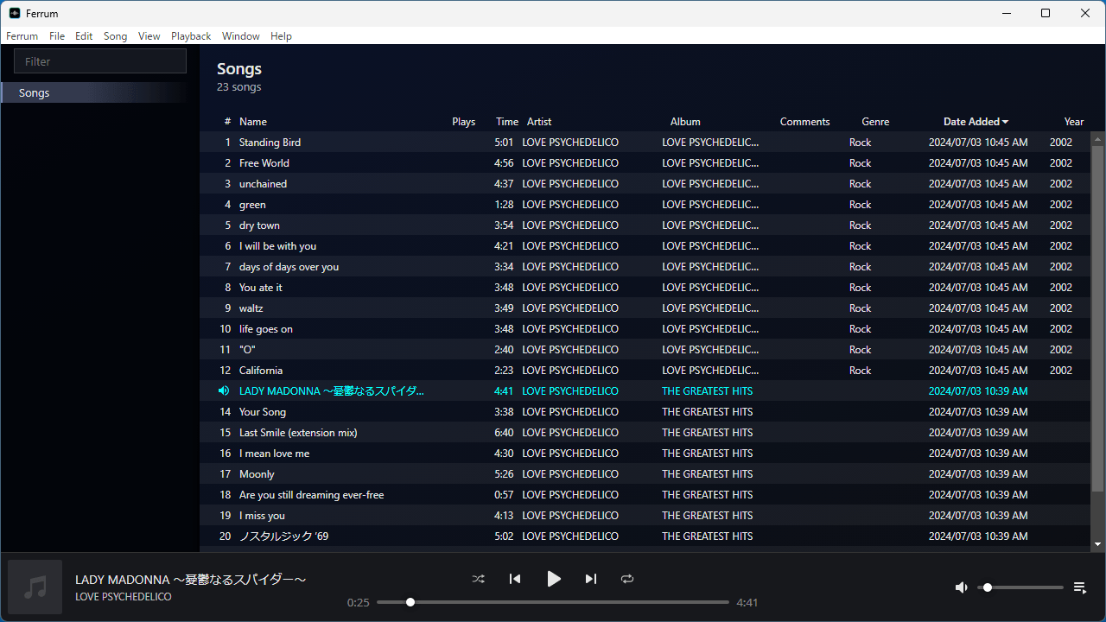Select the song I miss you
Image resolution: width=1106 pixels, height=622 pixels.
[645, 516]
